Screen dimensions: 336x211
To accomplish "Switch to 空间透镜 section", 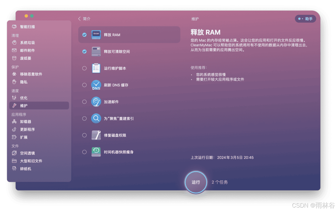I will pyautogui.click(x=39, y=153).
